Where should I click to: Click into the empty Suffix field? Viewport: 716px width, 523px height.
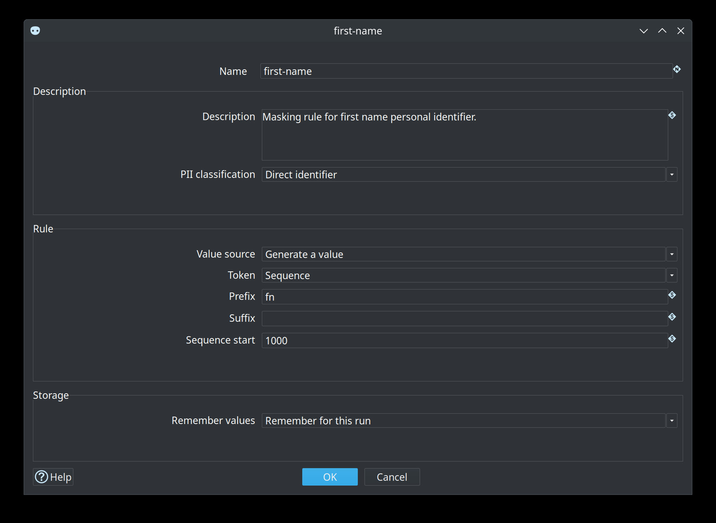[465, 318]
